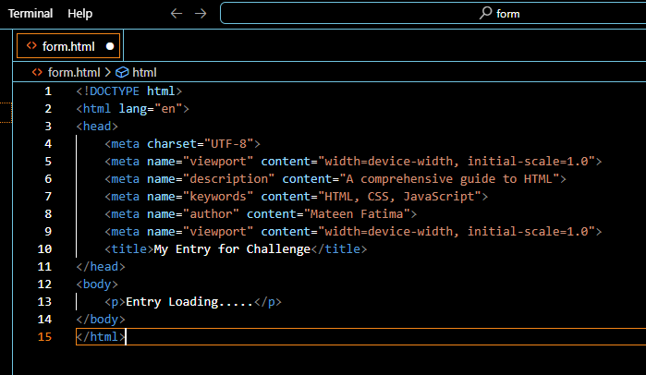Click the "Entry Loading....." paragraph text
This screenshot has height=375, width=646.
[189, 302]
